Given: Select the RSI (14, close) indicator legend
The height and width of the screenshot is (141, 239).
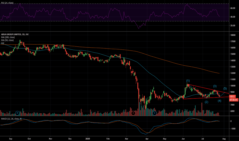Looking at the screenshot, I should 7,3.
